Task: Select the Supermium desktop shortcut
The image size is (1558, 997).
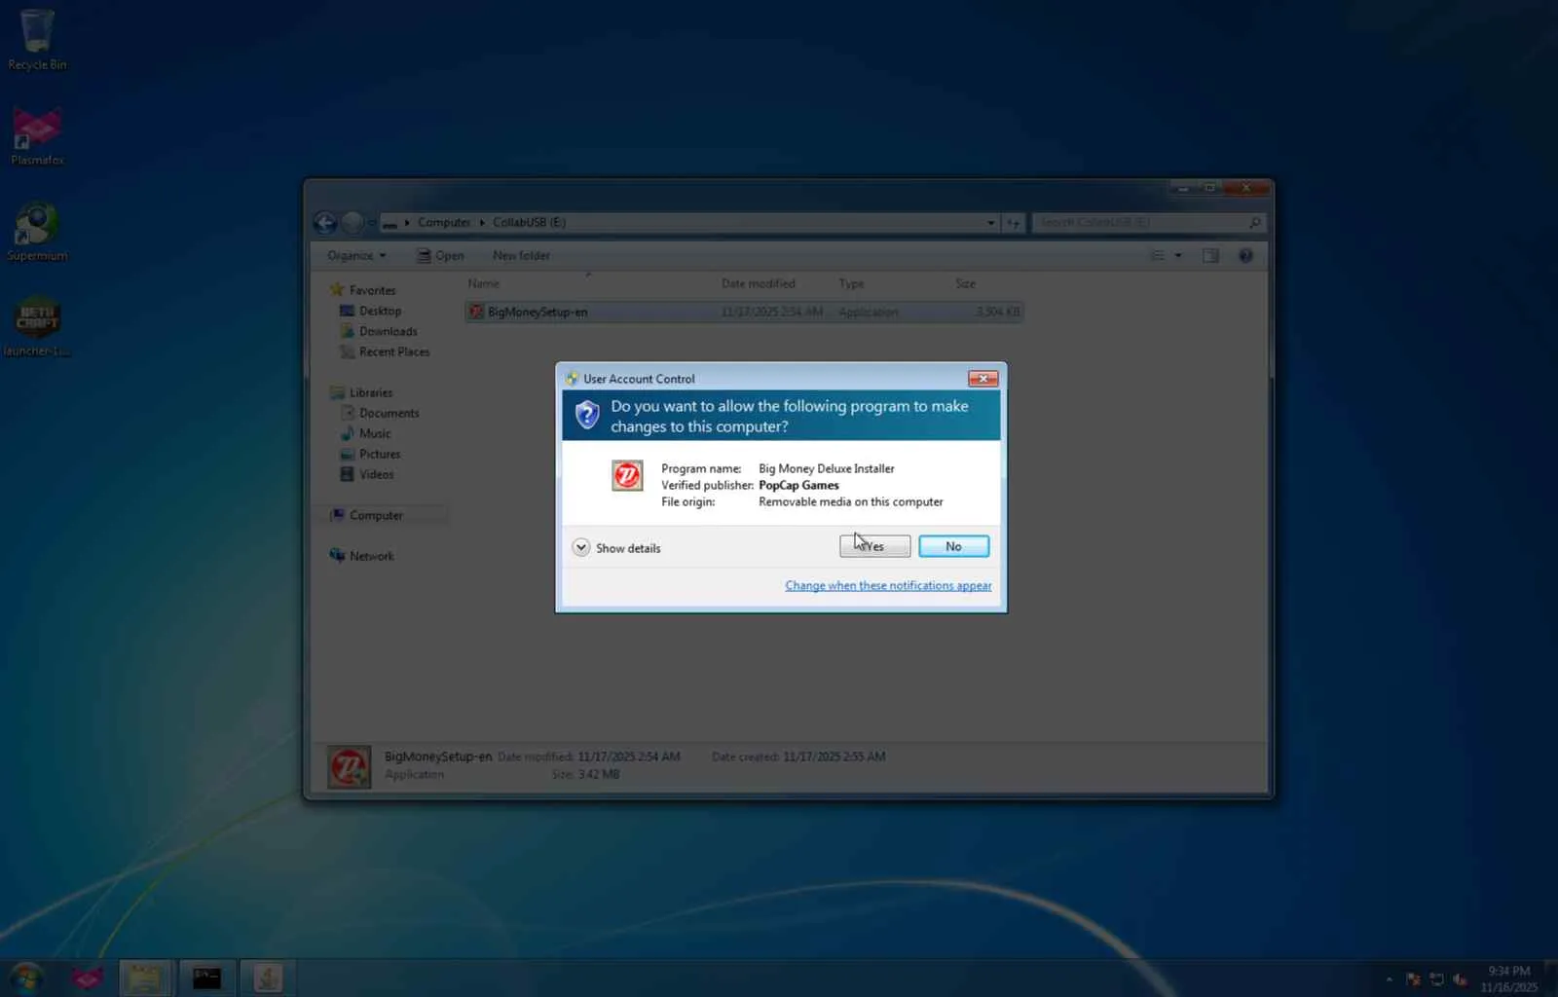Action: [37, 232]
